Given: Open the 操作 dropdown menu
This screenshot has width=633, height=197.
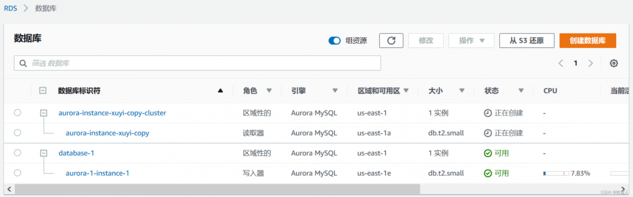Looking at the screenshot, I should 471,40.
